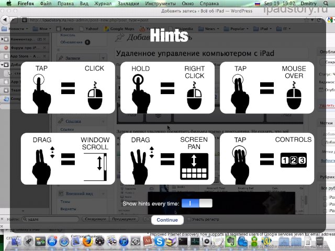The width and height of the screenshot is (335, 251).
Task: Open the IT bookmarks folder dropdown
Action: click(284, 29)
